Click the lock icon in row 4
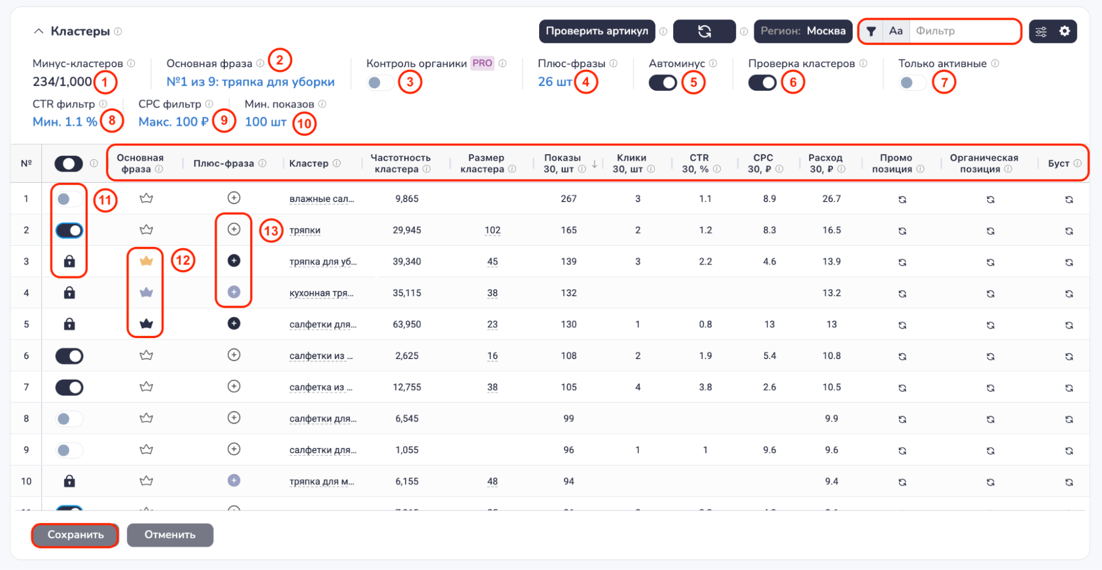 (x=69, y=292)
